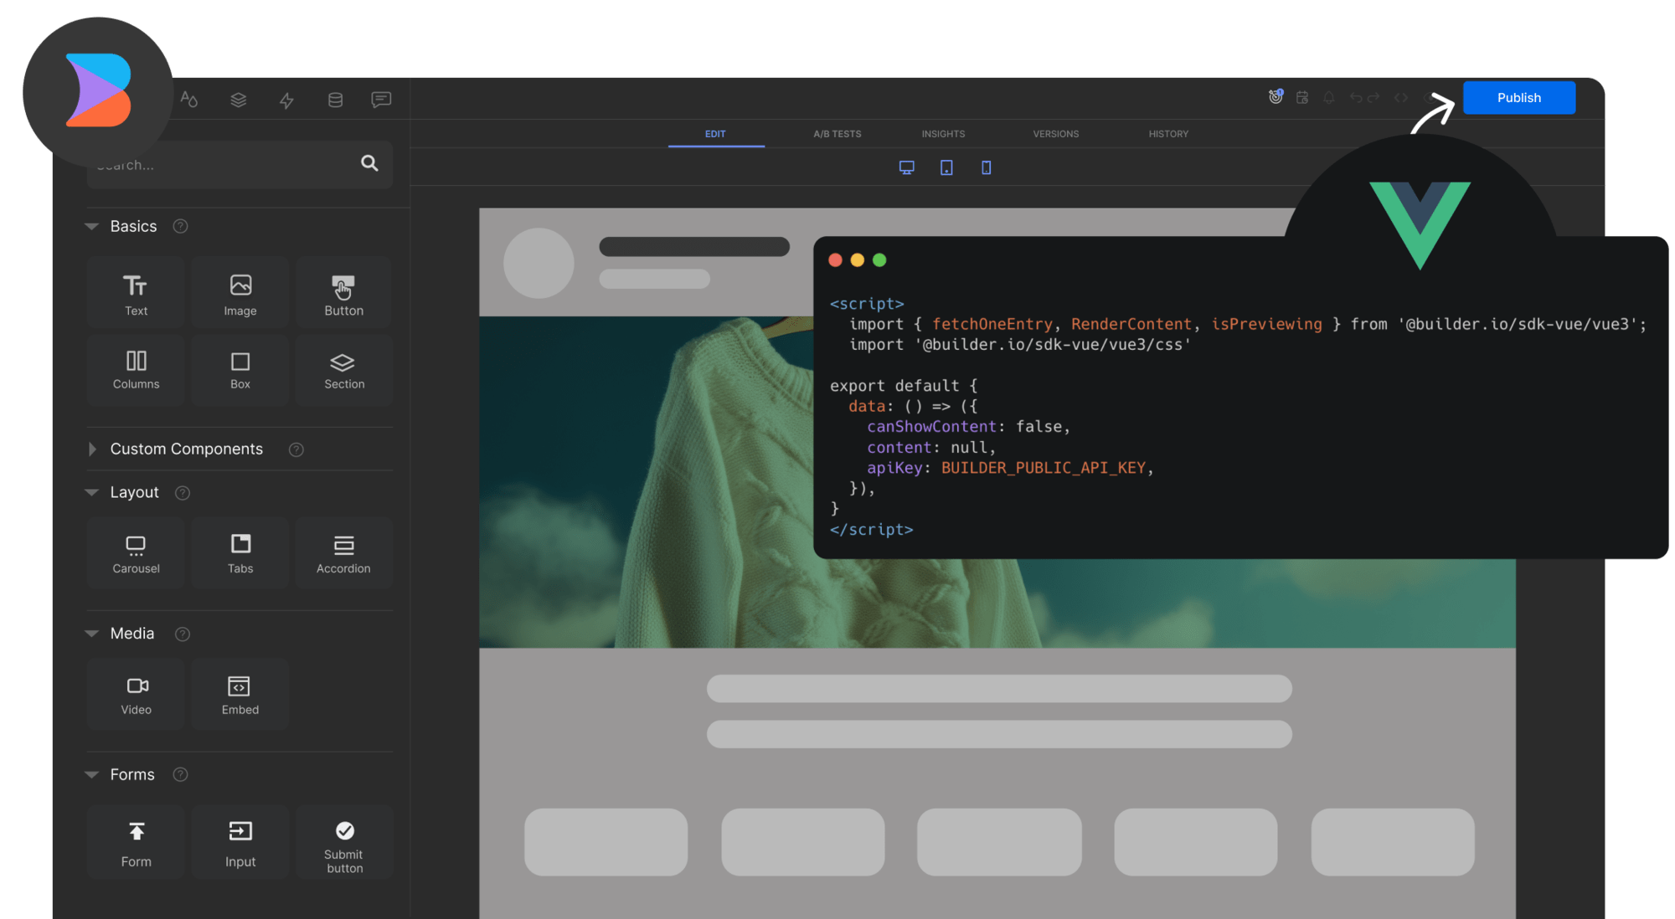Collapse the Forms section
The width and height of the screenshot is (1675, 919).
(x=92, y=774)
